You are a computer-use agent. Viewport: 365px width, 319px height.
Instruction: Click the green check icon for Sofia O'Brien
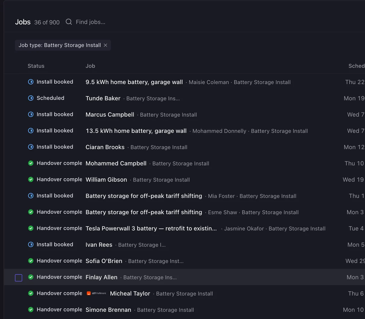coord(31,261)
